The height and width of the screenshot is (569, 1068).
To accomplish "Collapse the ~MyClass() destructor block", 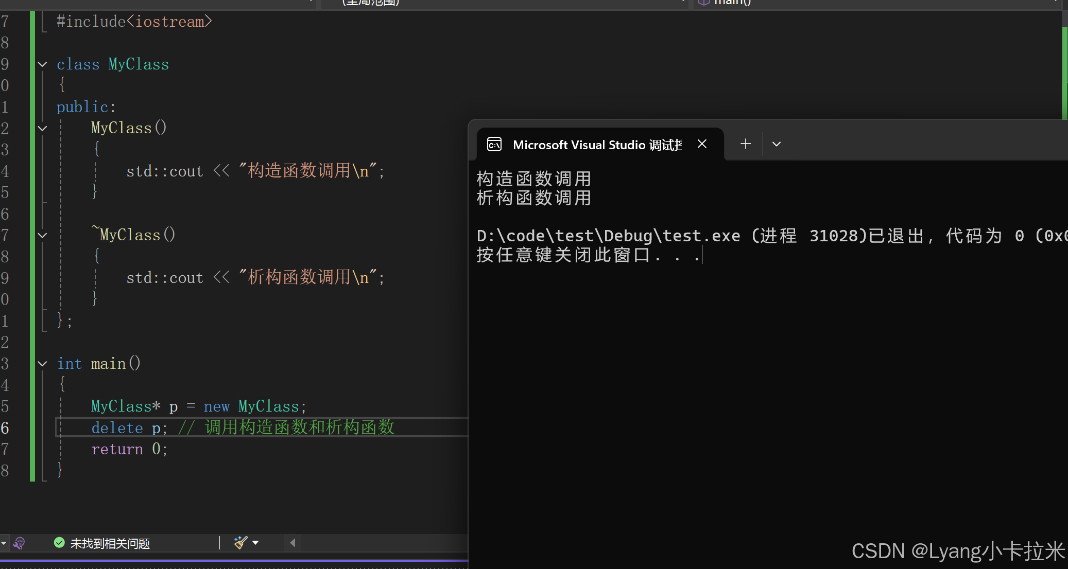I will pyautogui.click(x=43, y=235).
